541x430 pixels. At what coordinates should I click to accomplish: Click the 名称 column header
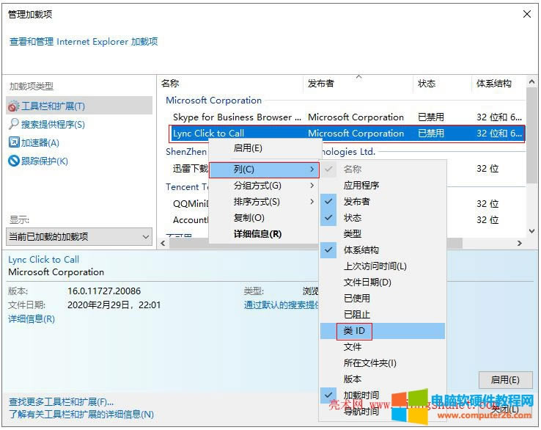click(170, 84)
